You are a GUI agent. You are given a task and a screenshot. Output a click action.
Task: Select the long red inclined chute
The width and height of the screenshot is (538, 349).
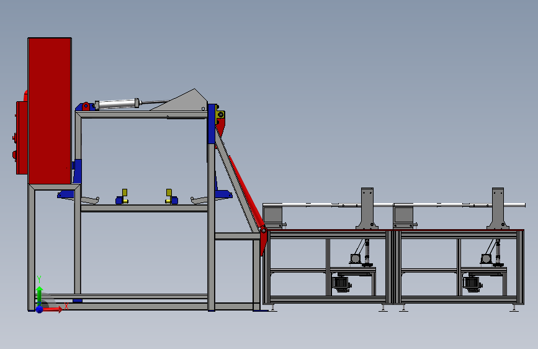point(246,192)
